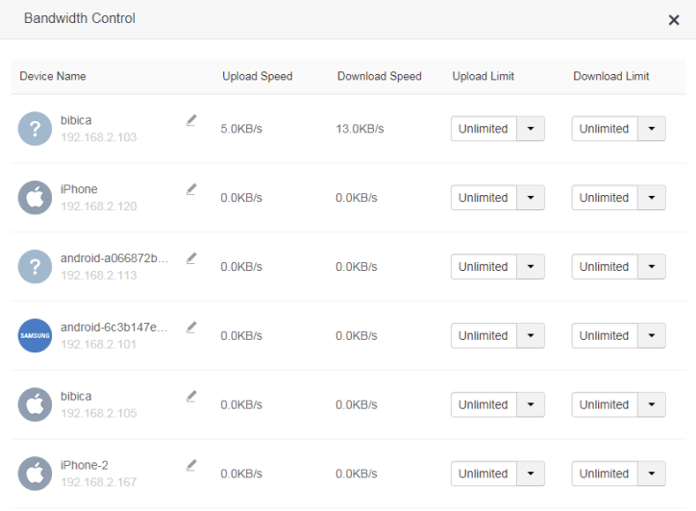The width and height of the screenshot is (696, 511).
Task: Open Upload Limit dropdown for Samsung device
Action: (x=531, y=336)
